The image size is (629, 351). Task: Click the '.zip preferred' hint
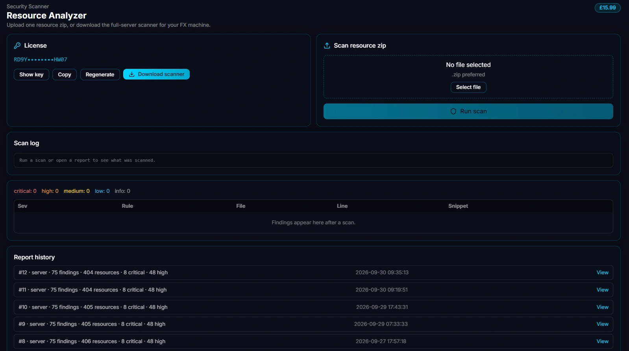[x=468, y=75]
